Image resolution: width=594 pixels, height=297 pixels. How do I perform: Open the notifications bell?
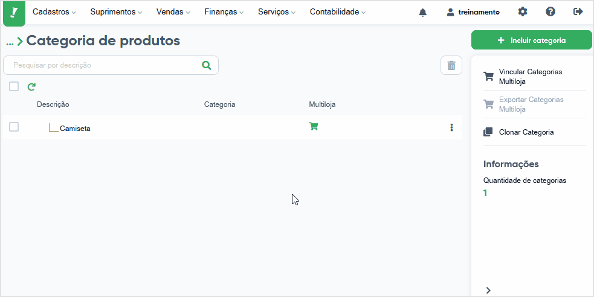tap(423, 13)
